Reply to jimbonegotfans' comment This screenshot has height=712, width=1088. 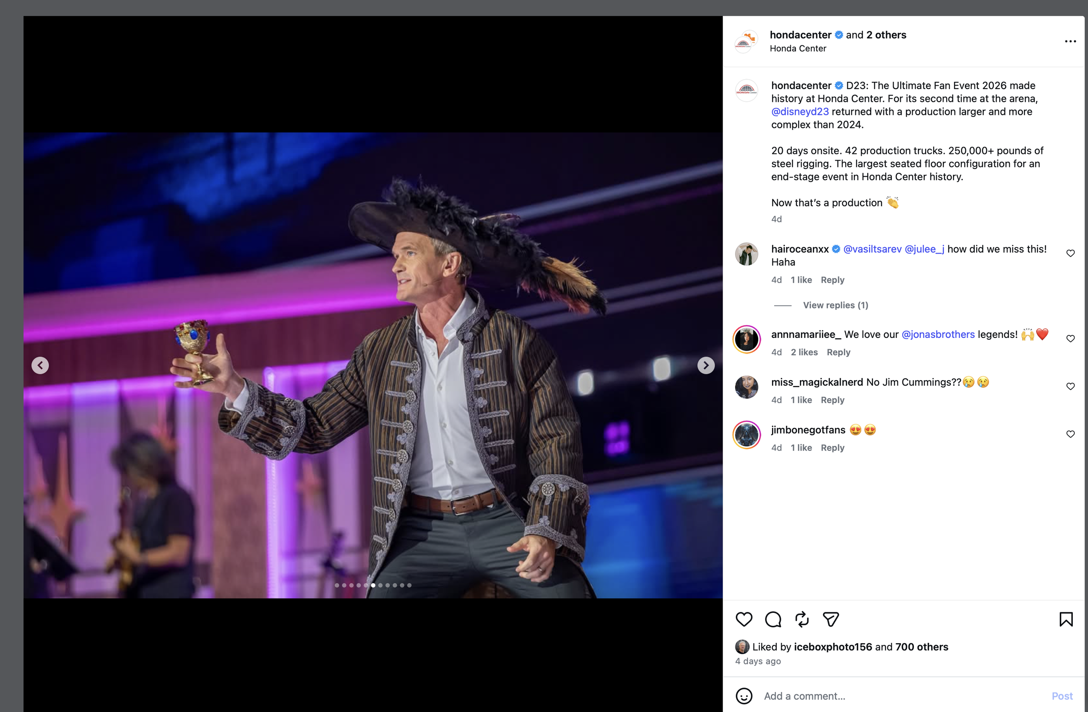[x=832, y=448]
